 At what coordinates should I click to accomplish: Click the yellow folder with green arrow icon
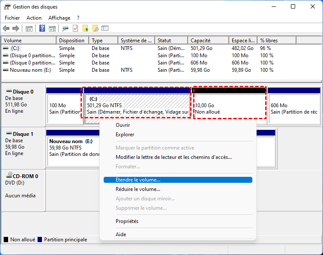click(x=86, y=29)
